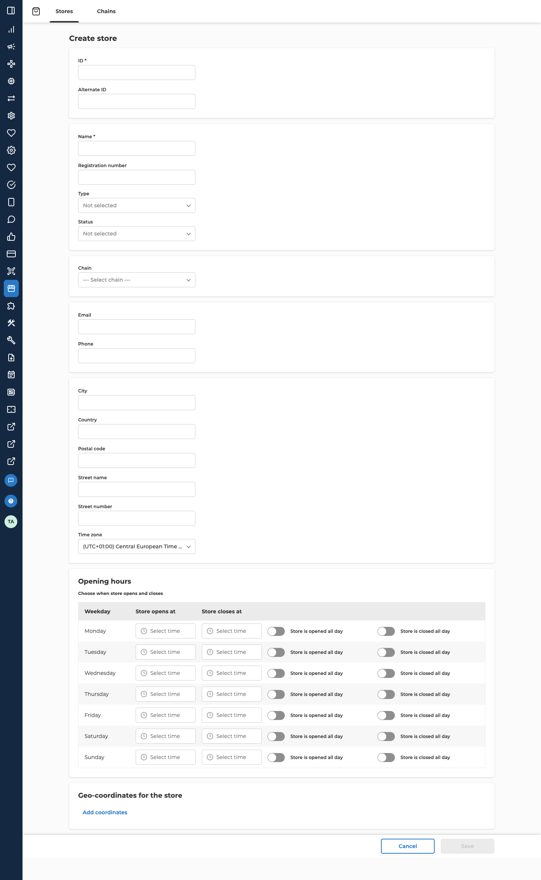Switch on Saturday opened all day
The width and height of the screenshot is (541, 880).
tap(276, 737)
